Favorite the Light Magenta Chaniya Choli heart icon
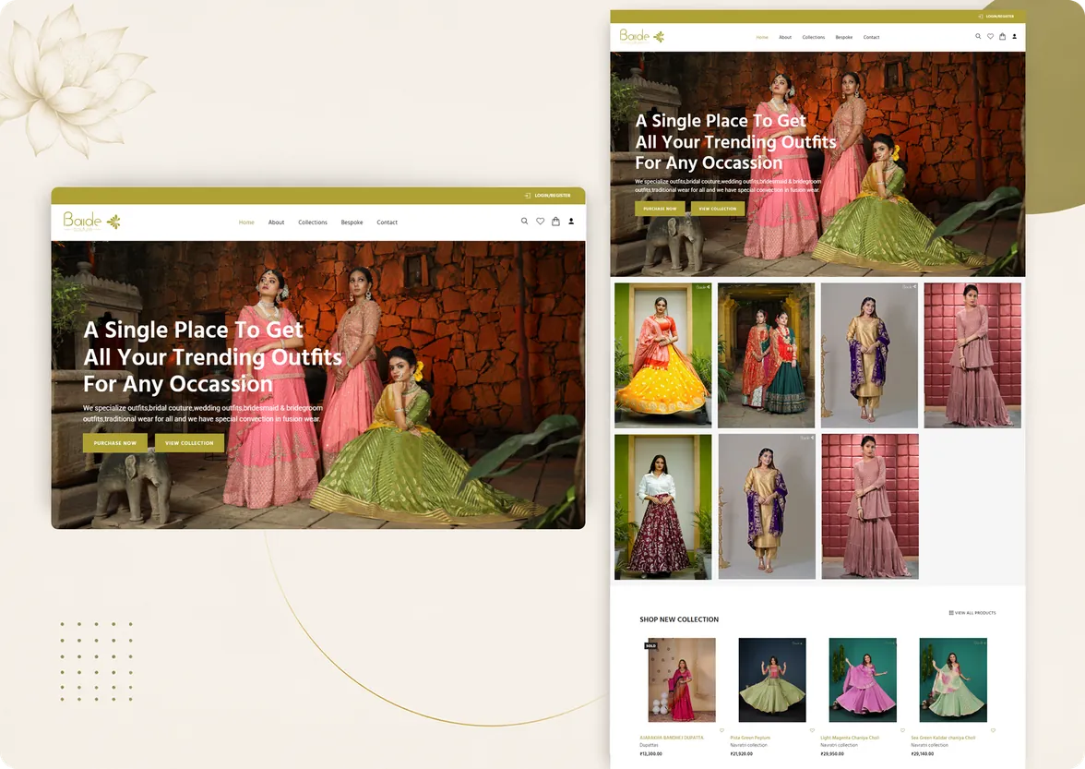The width and height of the screenshot is (1085, 769). point(902,730)
